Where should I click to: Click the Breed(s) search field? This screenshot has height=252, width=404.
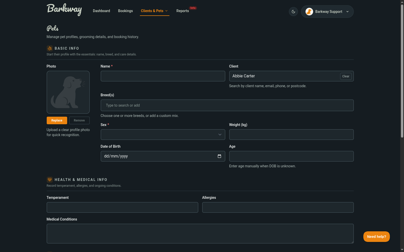point(227,105)
